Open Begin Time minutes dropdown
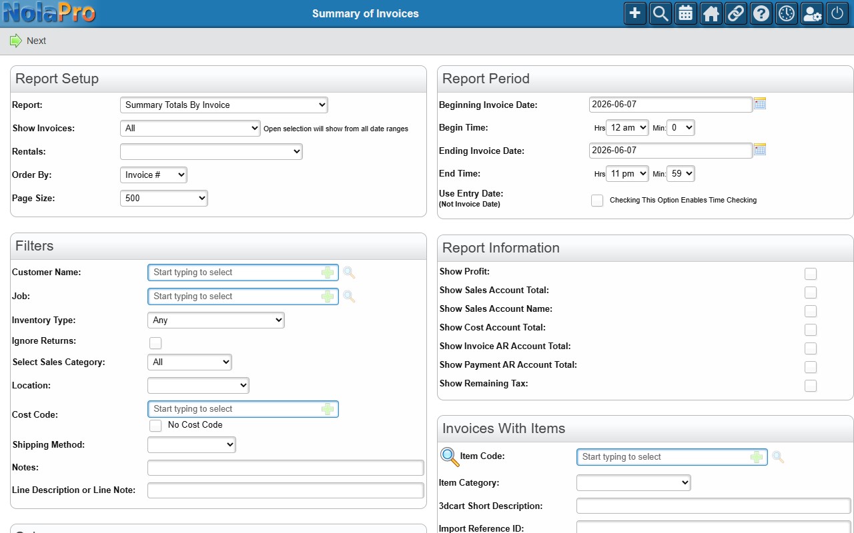 coord(681,127)
